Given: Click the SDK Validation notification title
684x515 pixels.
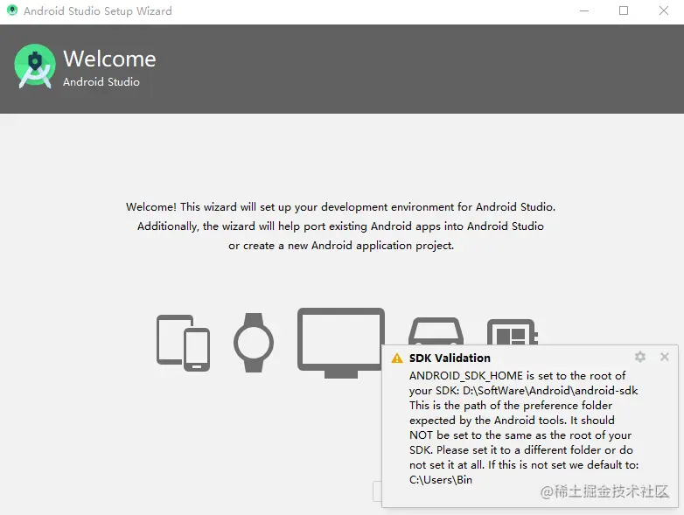Looking at the screenshot, I should (450, 358).
